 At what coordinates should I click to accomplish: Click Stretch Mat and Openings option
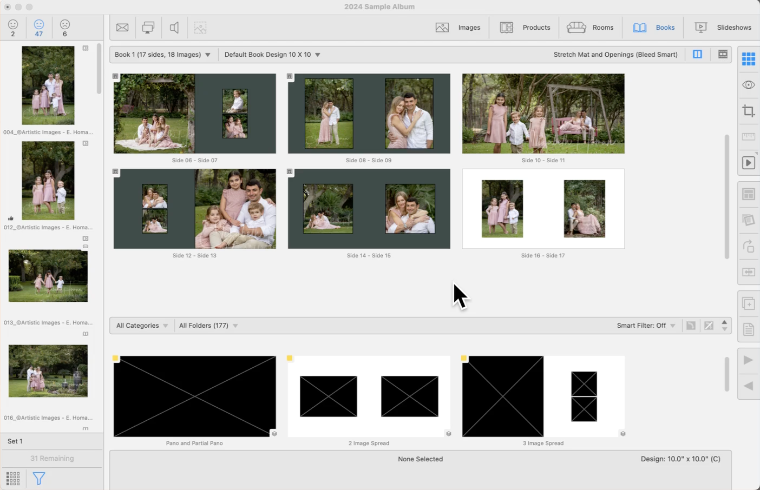615,55
